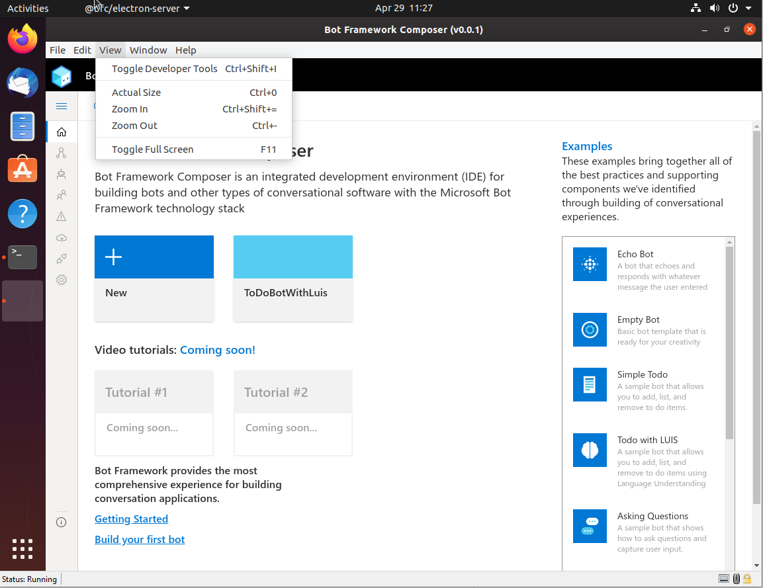The width and height of the screenshot is (763, 588).
Task: Open the skills plug icon in sidebar
Action: point(62,259)
